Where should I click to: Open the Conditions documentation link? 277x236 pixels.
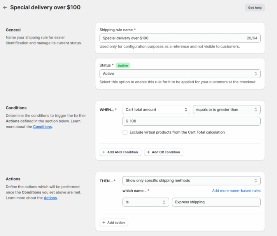coord(42,127)
